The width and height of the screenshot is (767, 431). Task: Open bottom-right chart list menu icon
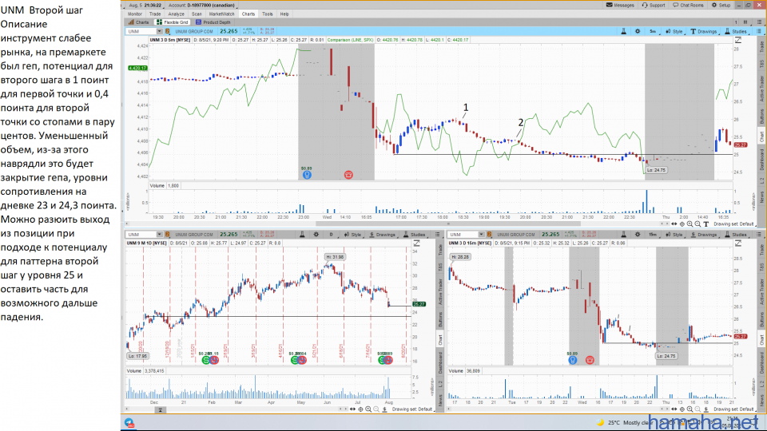(x=759, y=235)
